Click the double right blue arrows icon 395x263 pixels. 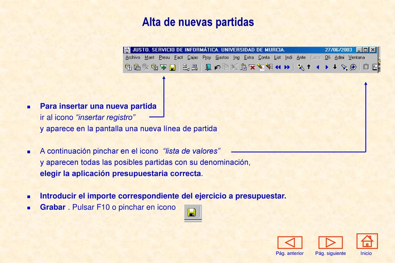[287, 67]
